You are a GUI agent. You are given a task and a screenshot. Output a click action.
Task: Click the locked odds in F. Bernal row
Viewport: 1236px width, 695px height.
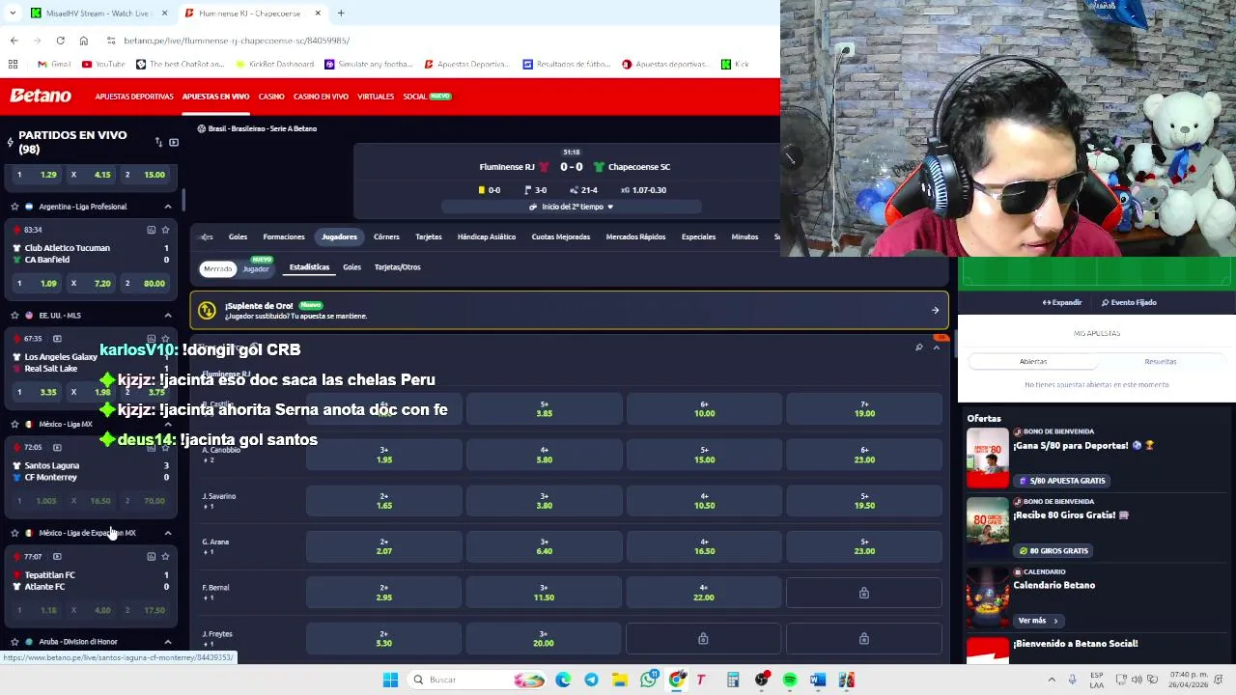click(864, 593)
